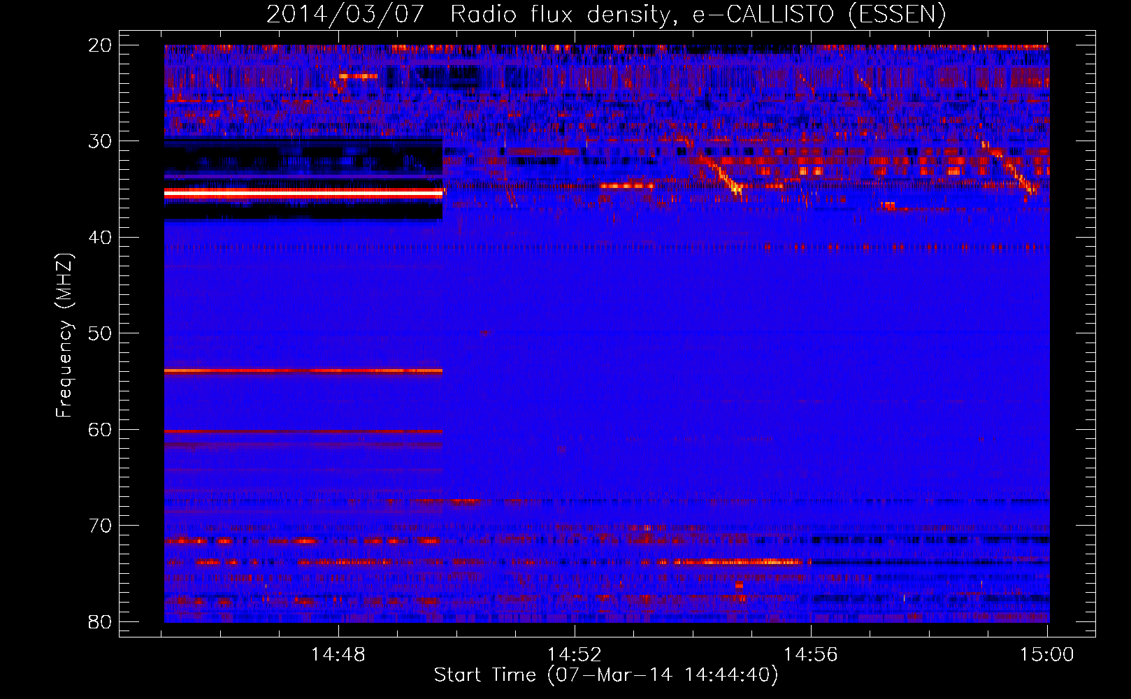This screenshot has width=1131, height=699.
Task: Click the bright yellow emission near 74 MHz at 14:55
Action: [x=741, y=562]
